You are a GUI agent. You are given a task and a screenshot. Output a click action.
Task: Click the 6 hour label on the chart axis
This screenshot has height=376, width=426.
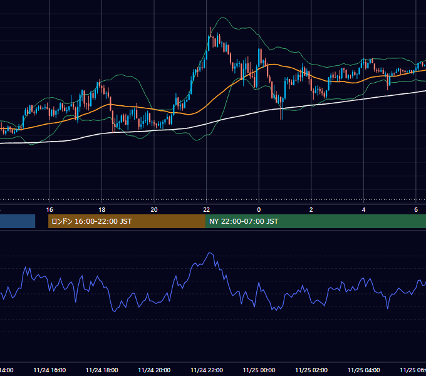[416, 210]
